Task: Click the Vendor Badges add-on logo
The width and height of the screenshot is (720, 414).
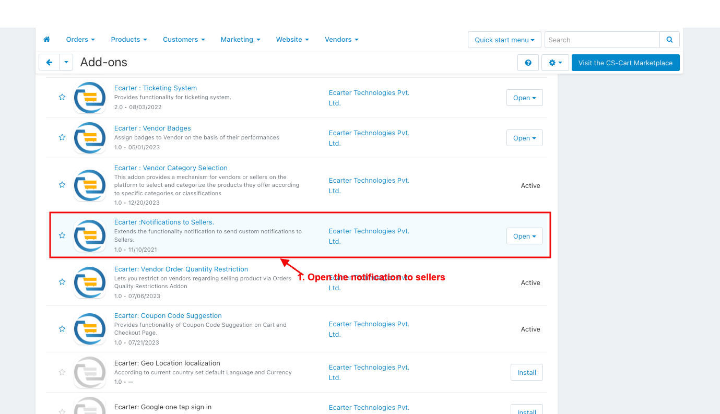Action: 90,138
